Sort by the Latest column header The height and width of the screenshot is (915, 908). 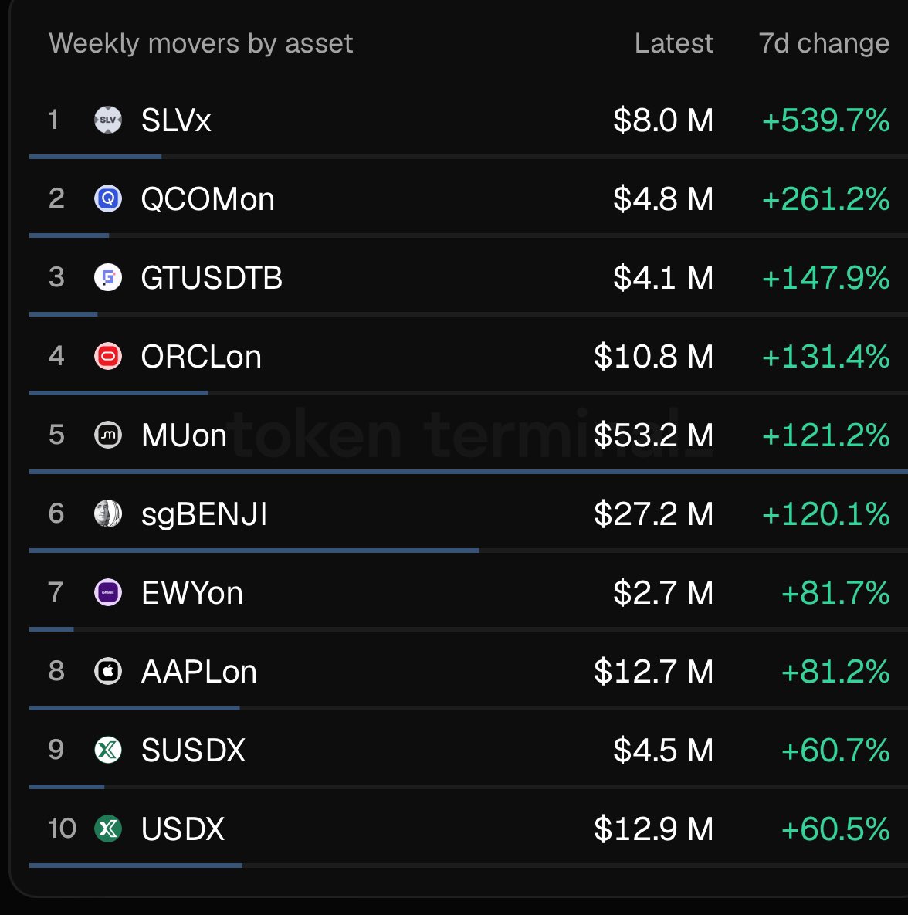tap(674, 43)
